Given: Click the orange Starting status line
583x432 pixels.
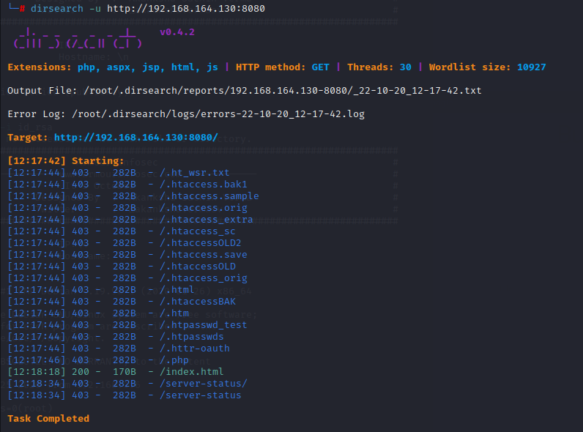Looking at the screenshot, I should pyautogui.click(x=65, y=160).
